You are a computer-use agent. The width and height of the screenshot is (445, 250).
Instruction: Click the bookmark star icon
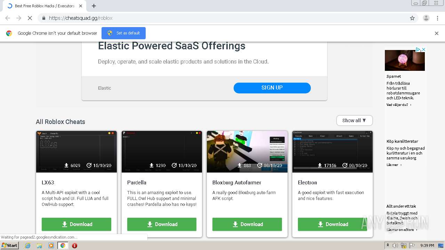click(x=412, y=18)
